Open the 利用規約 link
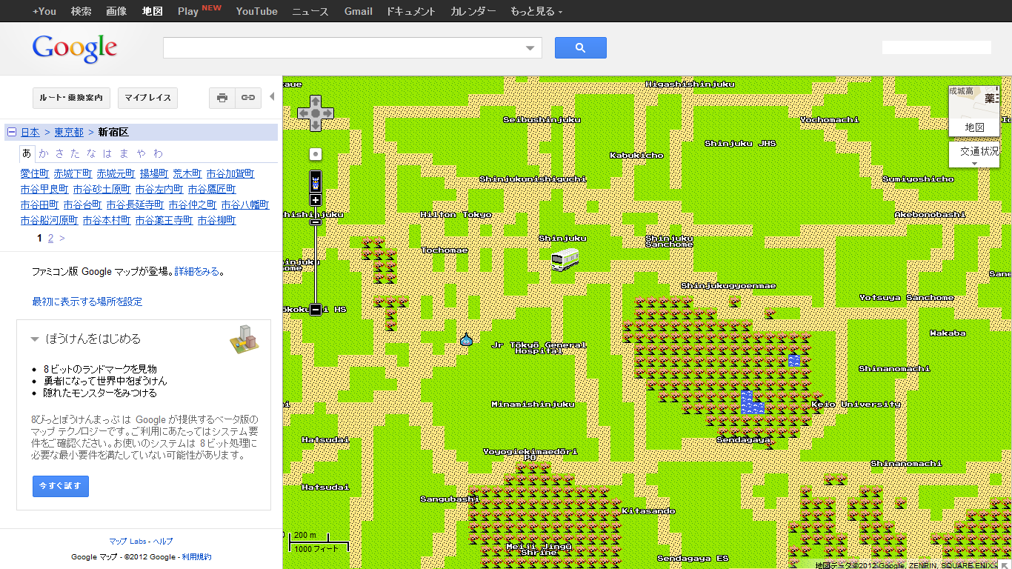This screenshot has width=1012, height=569. point(197,557)
